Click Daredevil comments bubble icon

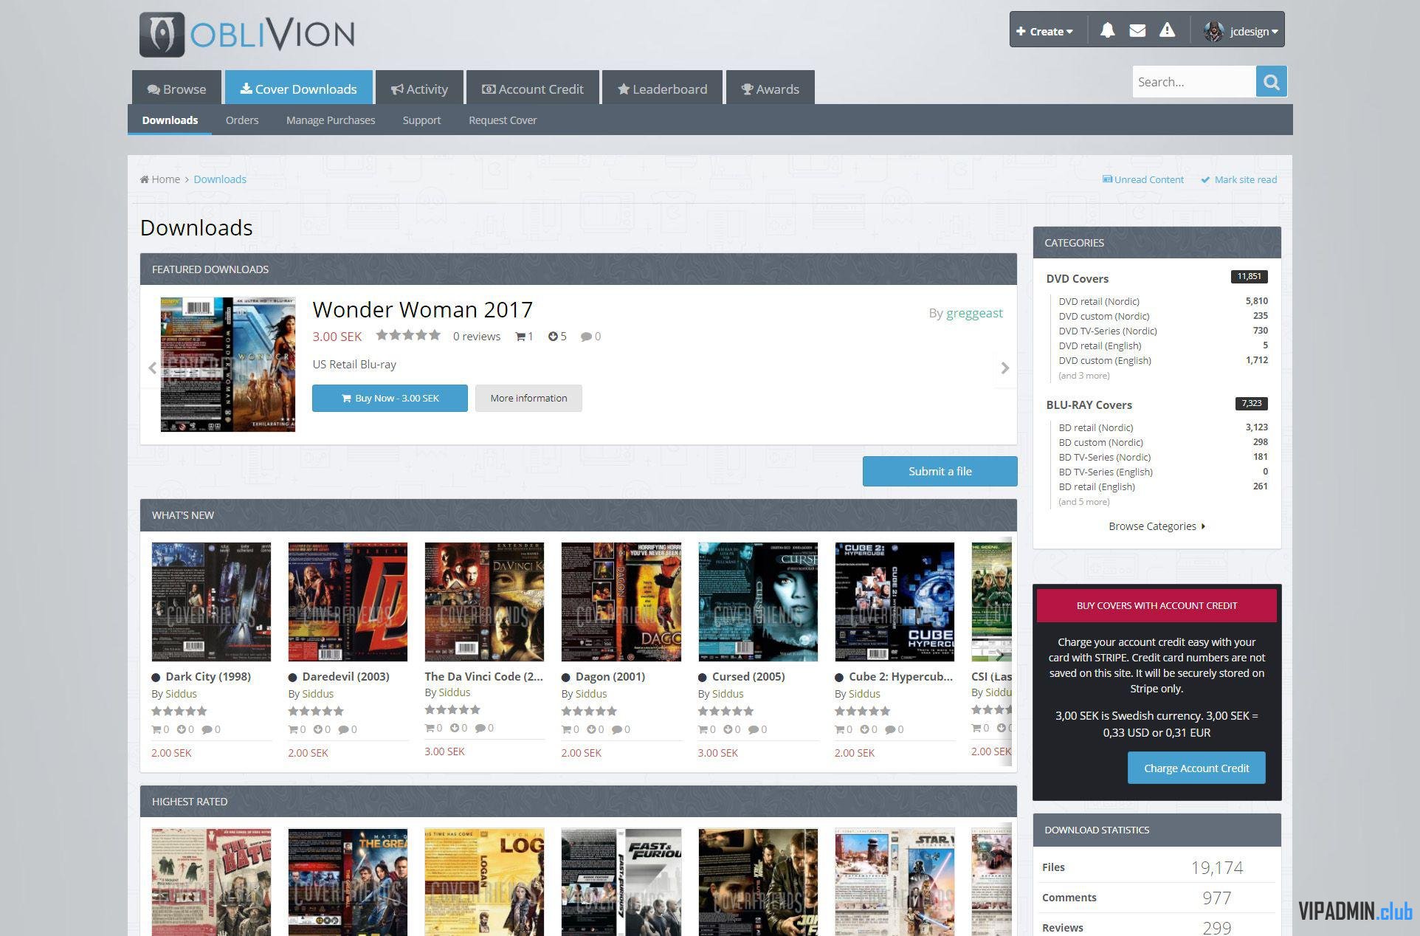pos(343,729)
